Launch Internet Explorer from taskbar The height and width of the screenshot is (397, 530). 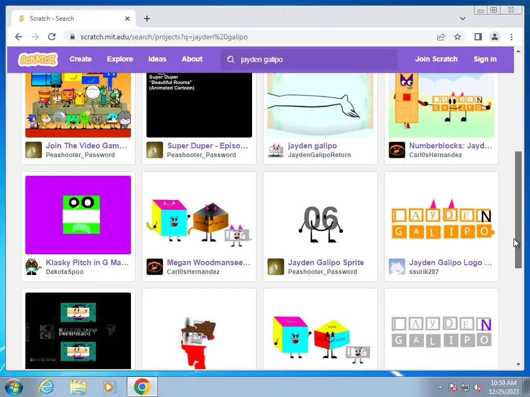[46, 387]
